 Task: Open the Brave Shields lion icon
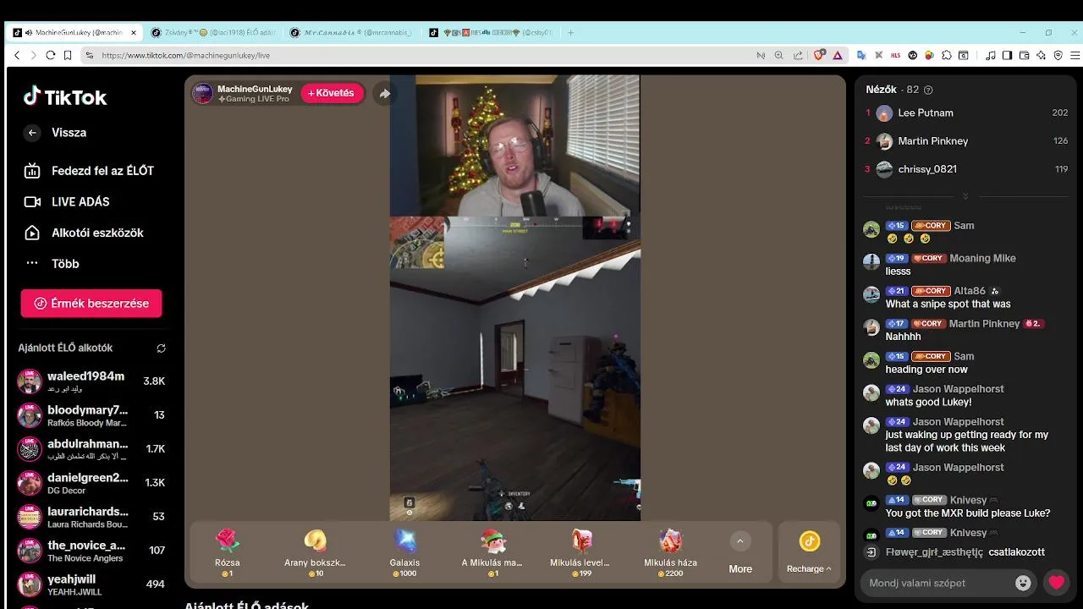point(819,55)
